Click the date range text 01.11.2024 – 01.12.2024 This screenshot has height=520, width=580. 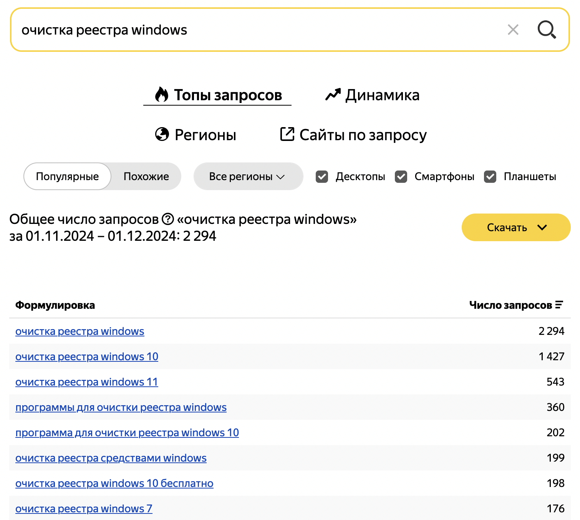(101, 236)
